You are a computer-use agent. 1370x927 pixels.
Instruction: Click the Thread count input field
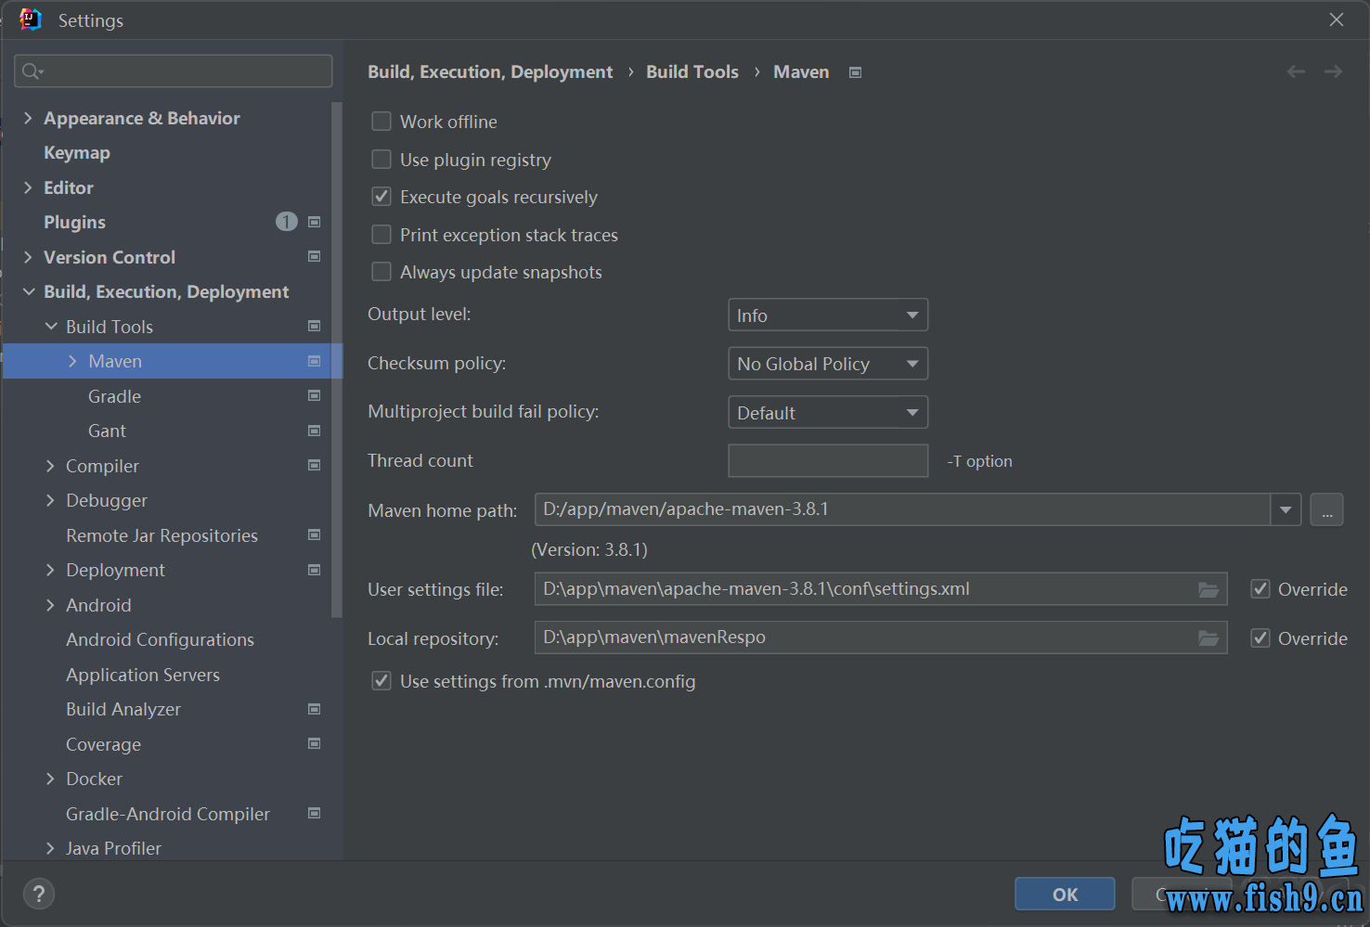tap(828, 460)
